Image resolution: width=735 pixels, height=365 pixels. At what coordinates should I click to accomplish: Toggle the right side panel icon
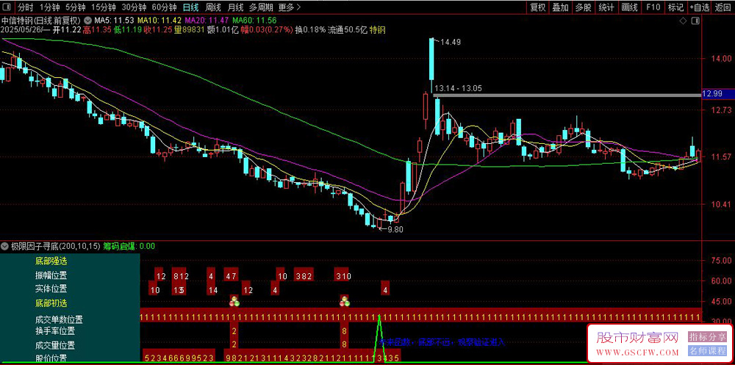coord(695,21)
